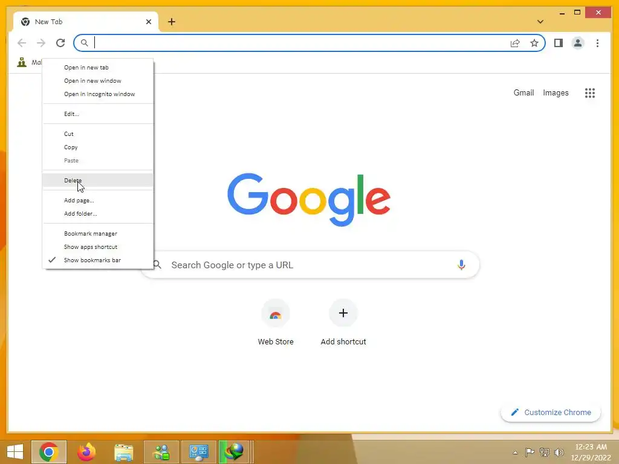This screenshot has height=464, width=619.
Task: Choose Edit... in the context menu
Action: point(98,114)
